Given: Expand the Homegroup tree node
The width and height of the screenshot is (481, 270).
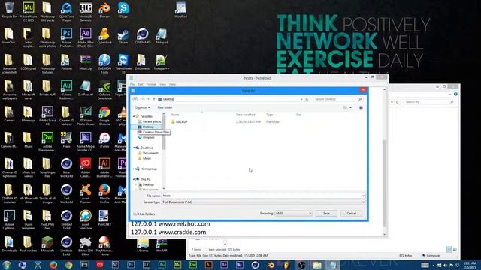Looking at the screenshot, I should point(134,169).
